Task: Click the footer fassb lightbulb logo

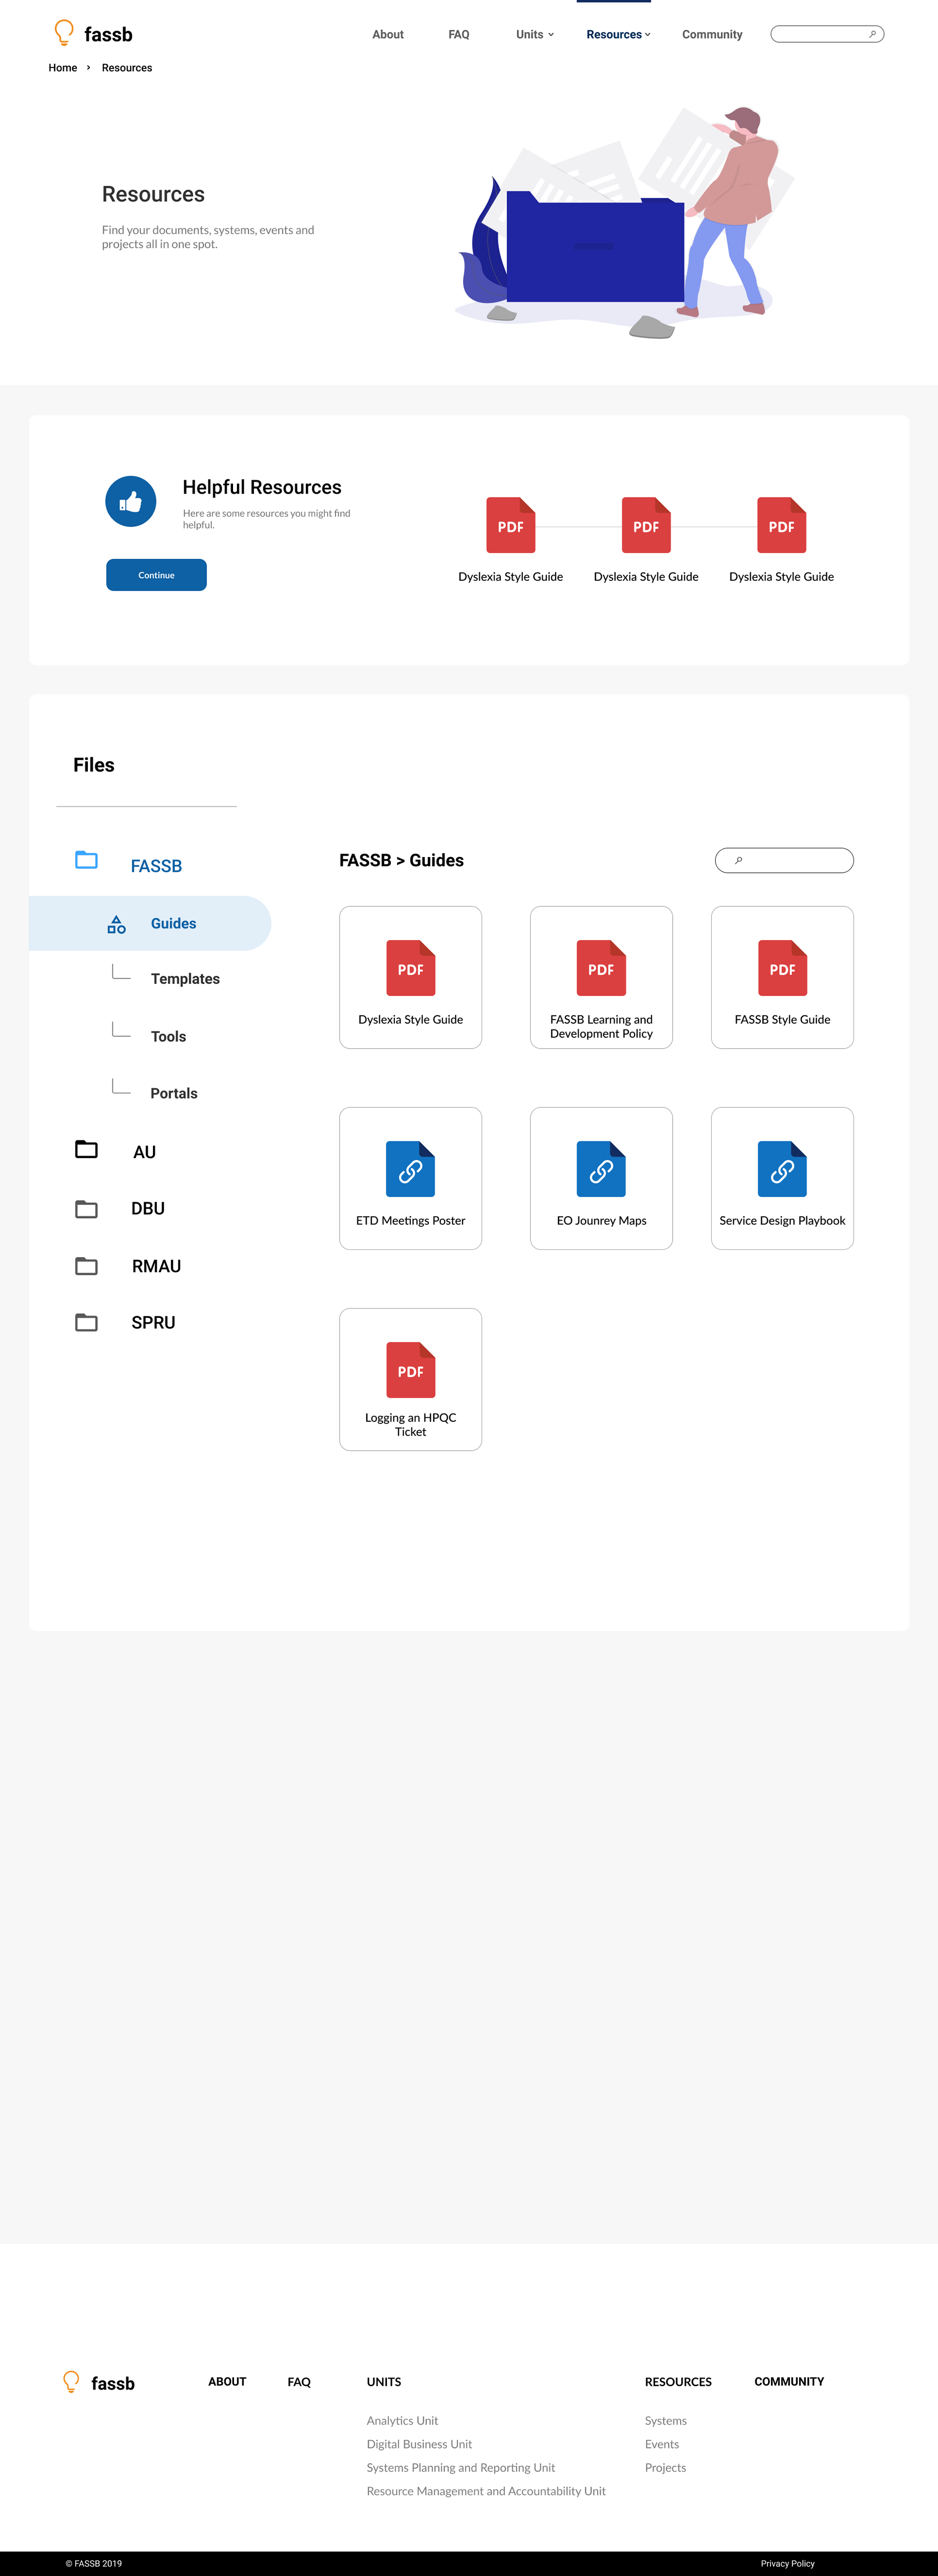Action: tap(71, 2382)
